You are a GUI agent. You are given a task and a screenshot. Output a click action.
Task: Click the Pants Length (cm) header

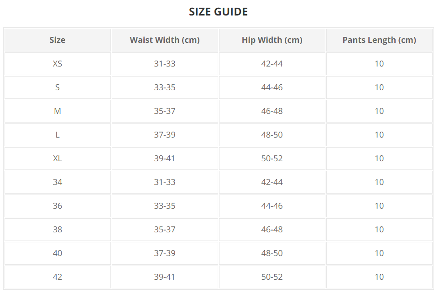tap(379, 40)
